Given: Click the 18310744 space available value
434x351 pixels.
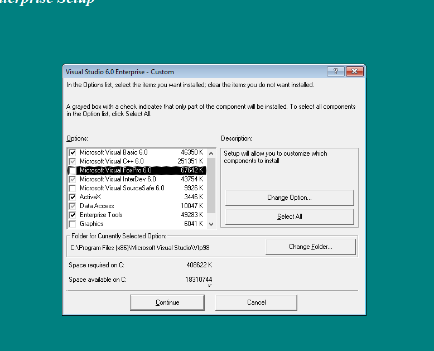Looking at the screenshot, I should tap(199, 280).
